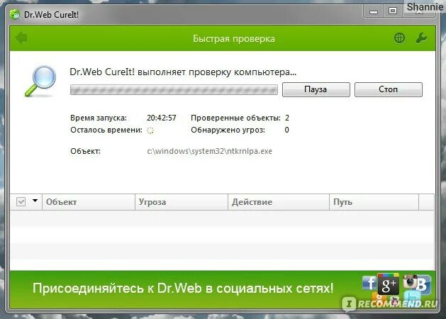Image resolution: width=446 pixels, height=319 pixels.
Task: Click the green back arrow icon
Action: point(21,38)
